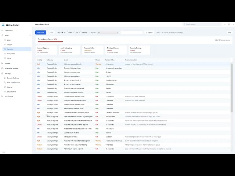Image resolution: width=235 pixels, height=176 pixels.
Task: Select the Fail filter radio button
Action: pyautogui.click(x=74, y=33)
